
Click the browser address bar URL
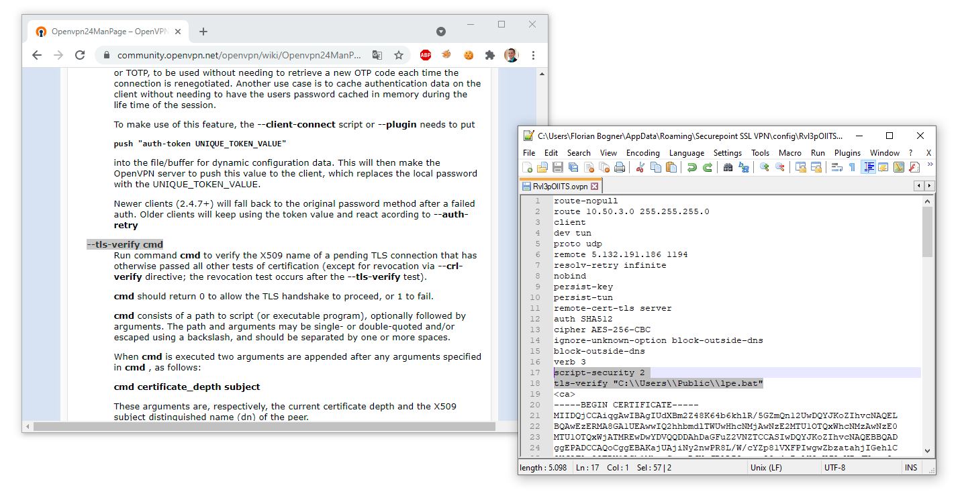coord(239,55)
